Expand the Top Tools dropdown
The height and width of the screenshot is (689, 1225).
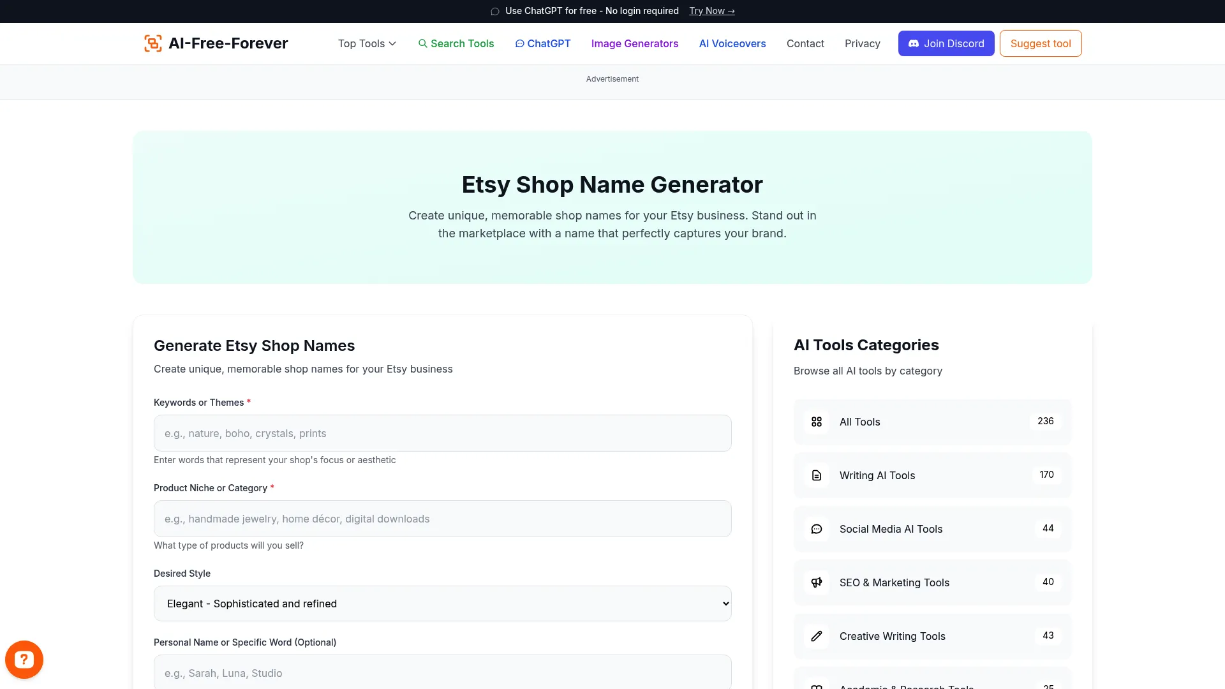pyautogui.click(x=367, y=43)
